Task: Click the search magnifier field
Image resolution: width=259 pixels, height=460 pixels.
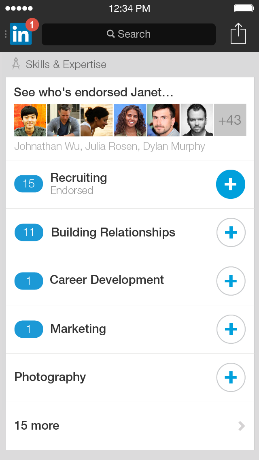Action: click(129, 34)
